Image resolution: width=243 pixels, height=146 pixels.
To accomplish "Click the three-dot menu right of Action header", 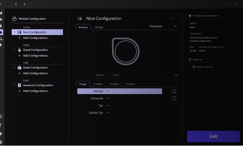I will [x=176, y=75].
